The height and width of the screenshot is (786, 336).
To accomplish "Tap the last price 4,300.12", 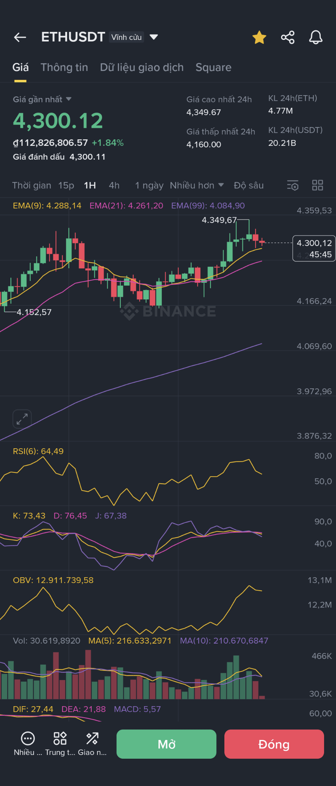I will [58, 121].
